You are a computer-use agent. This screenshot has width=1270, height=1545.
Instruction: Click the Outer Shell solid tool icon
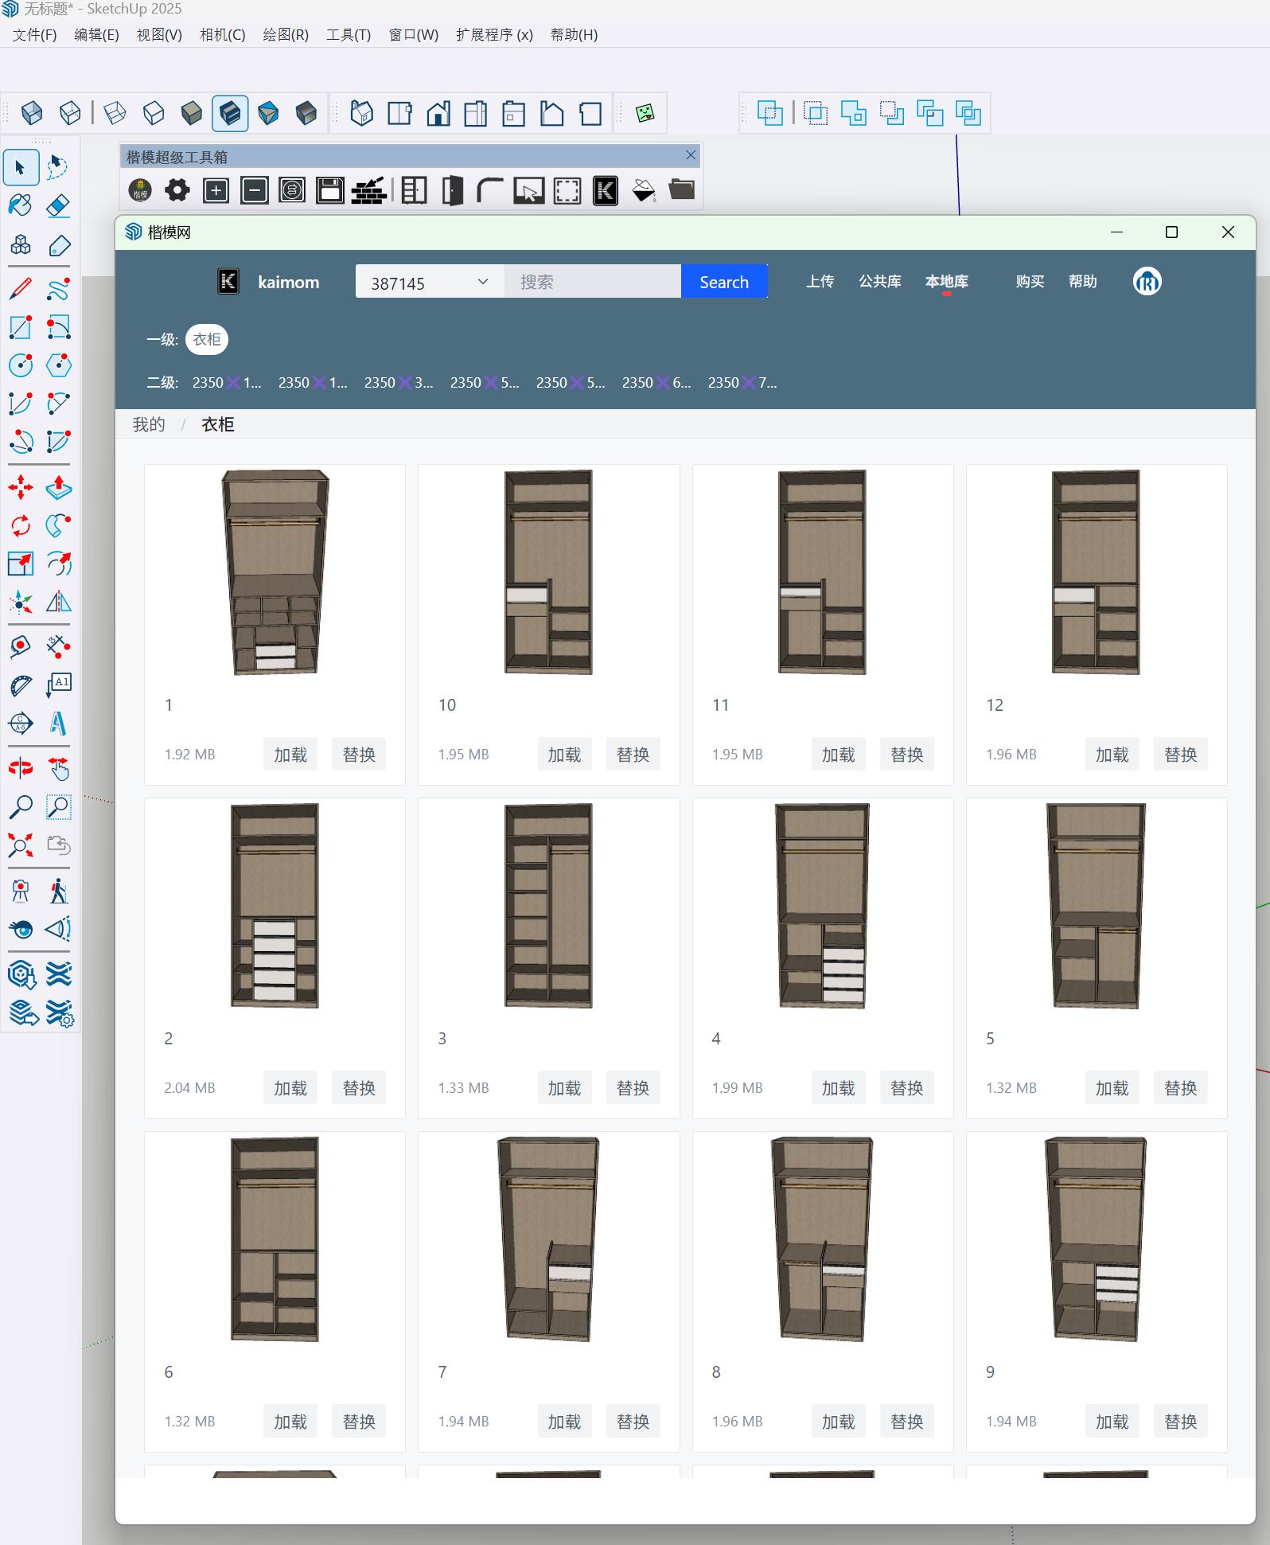click(x=769, y=113)
